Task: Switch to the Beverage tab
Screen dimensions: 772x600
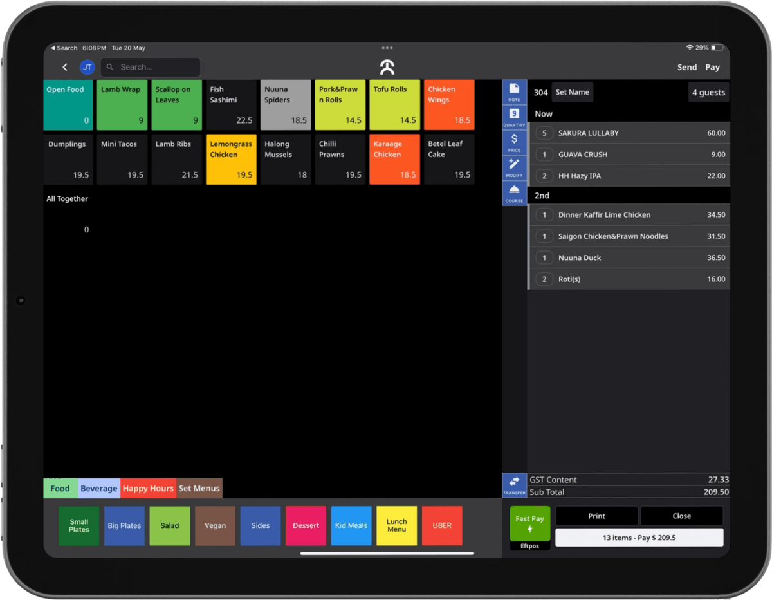Action: (99, 488)
